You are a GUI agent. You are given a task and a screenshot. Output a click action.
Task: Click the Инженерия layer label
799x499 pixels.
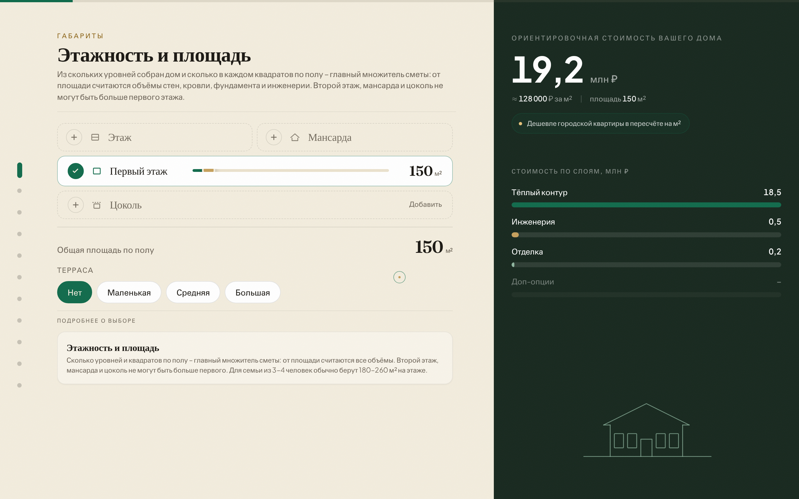(533, 222)
